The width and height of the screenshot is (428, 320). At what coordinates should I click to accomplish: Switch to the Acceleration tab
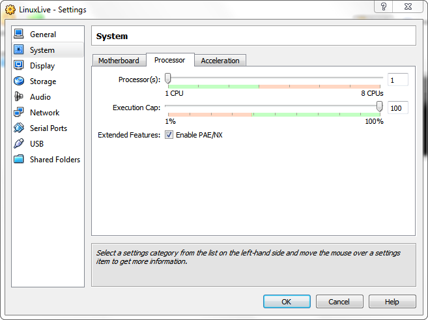click(220, 61)
